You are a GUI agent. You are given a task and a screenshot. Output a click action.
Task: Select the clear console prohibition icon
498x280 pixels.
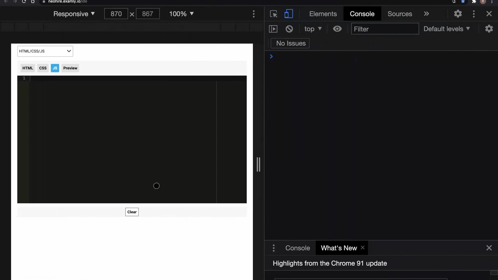click(289, 29)
